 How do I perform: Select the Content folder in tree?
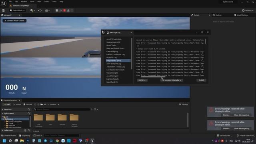[x=10, y=119]
